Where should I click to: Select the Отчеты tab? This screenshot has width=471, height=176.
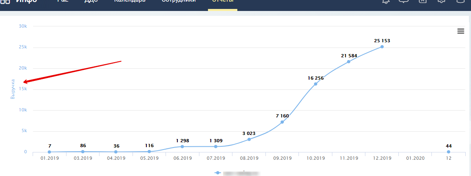[223, 1]
